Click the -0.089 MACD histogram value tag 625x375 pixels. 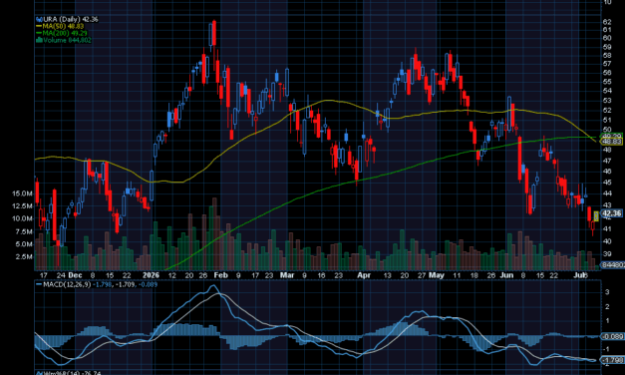click(x=611, y=337)
